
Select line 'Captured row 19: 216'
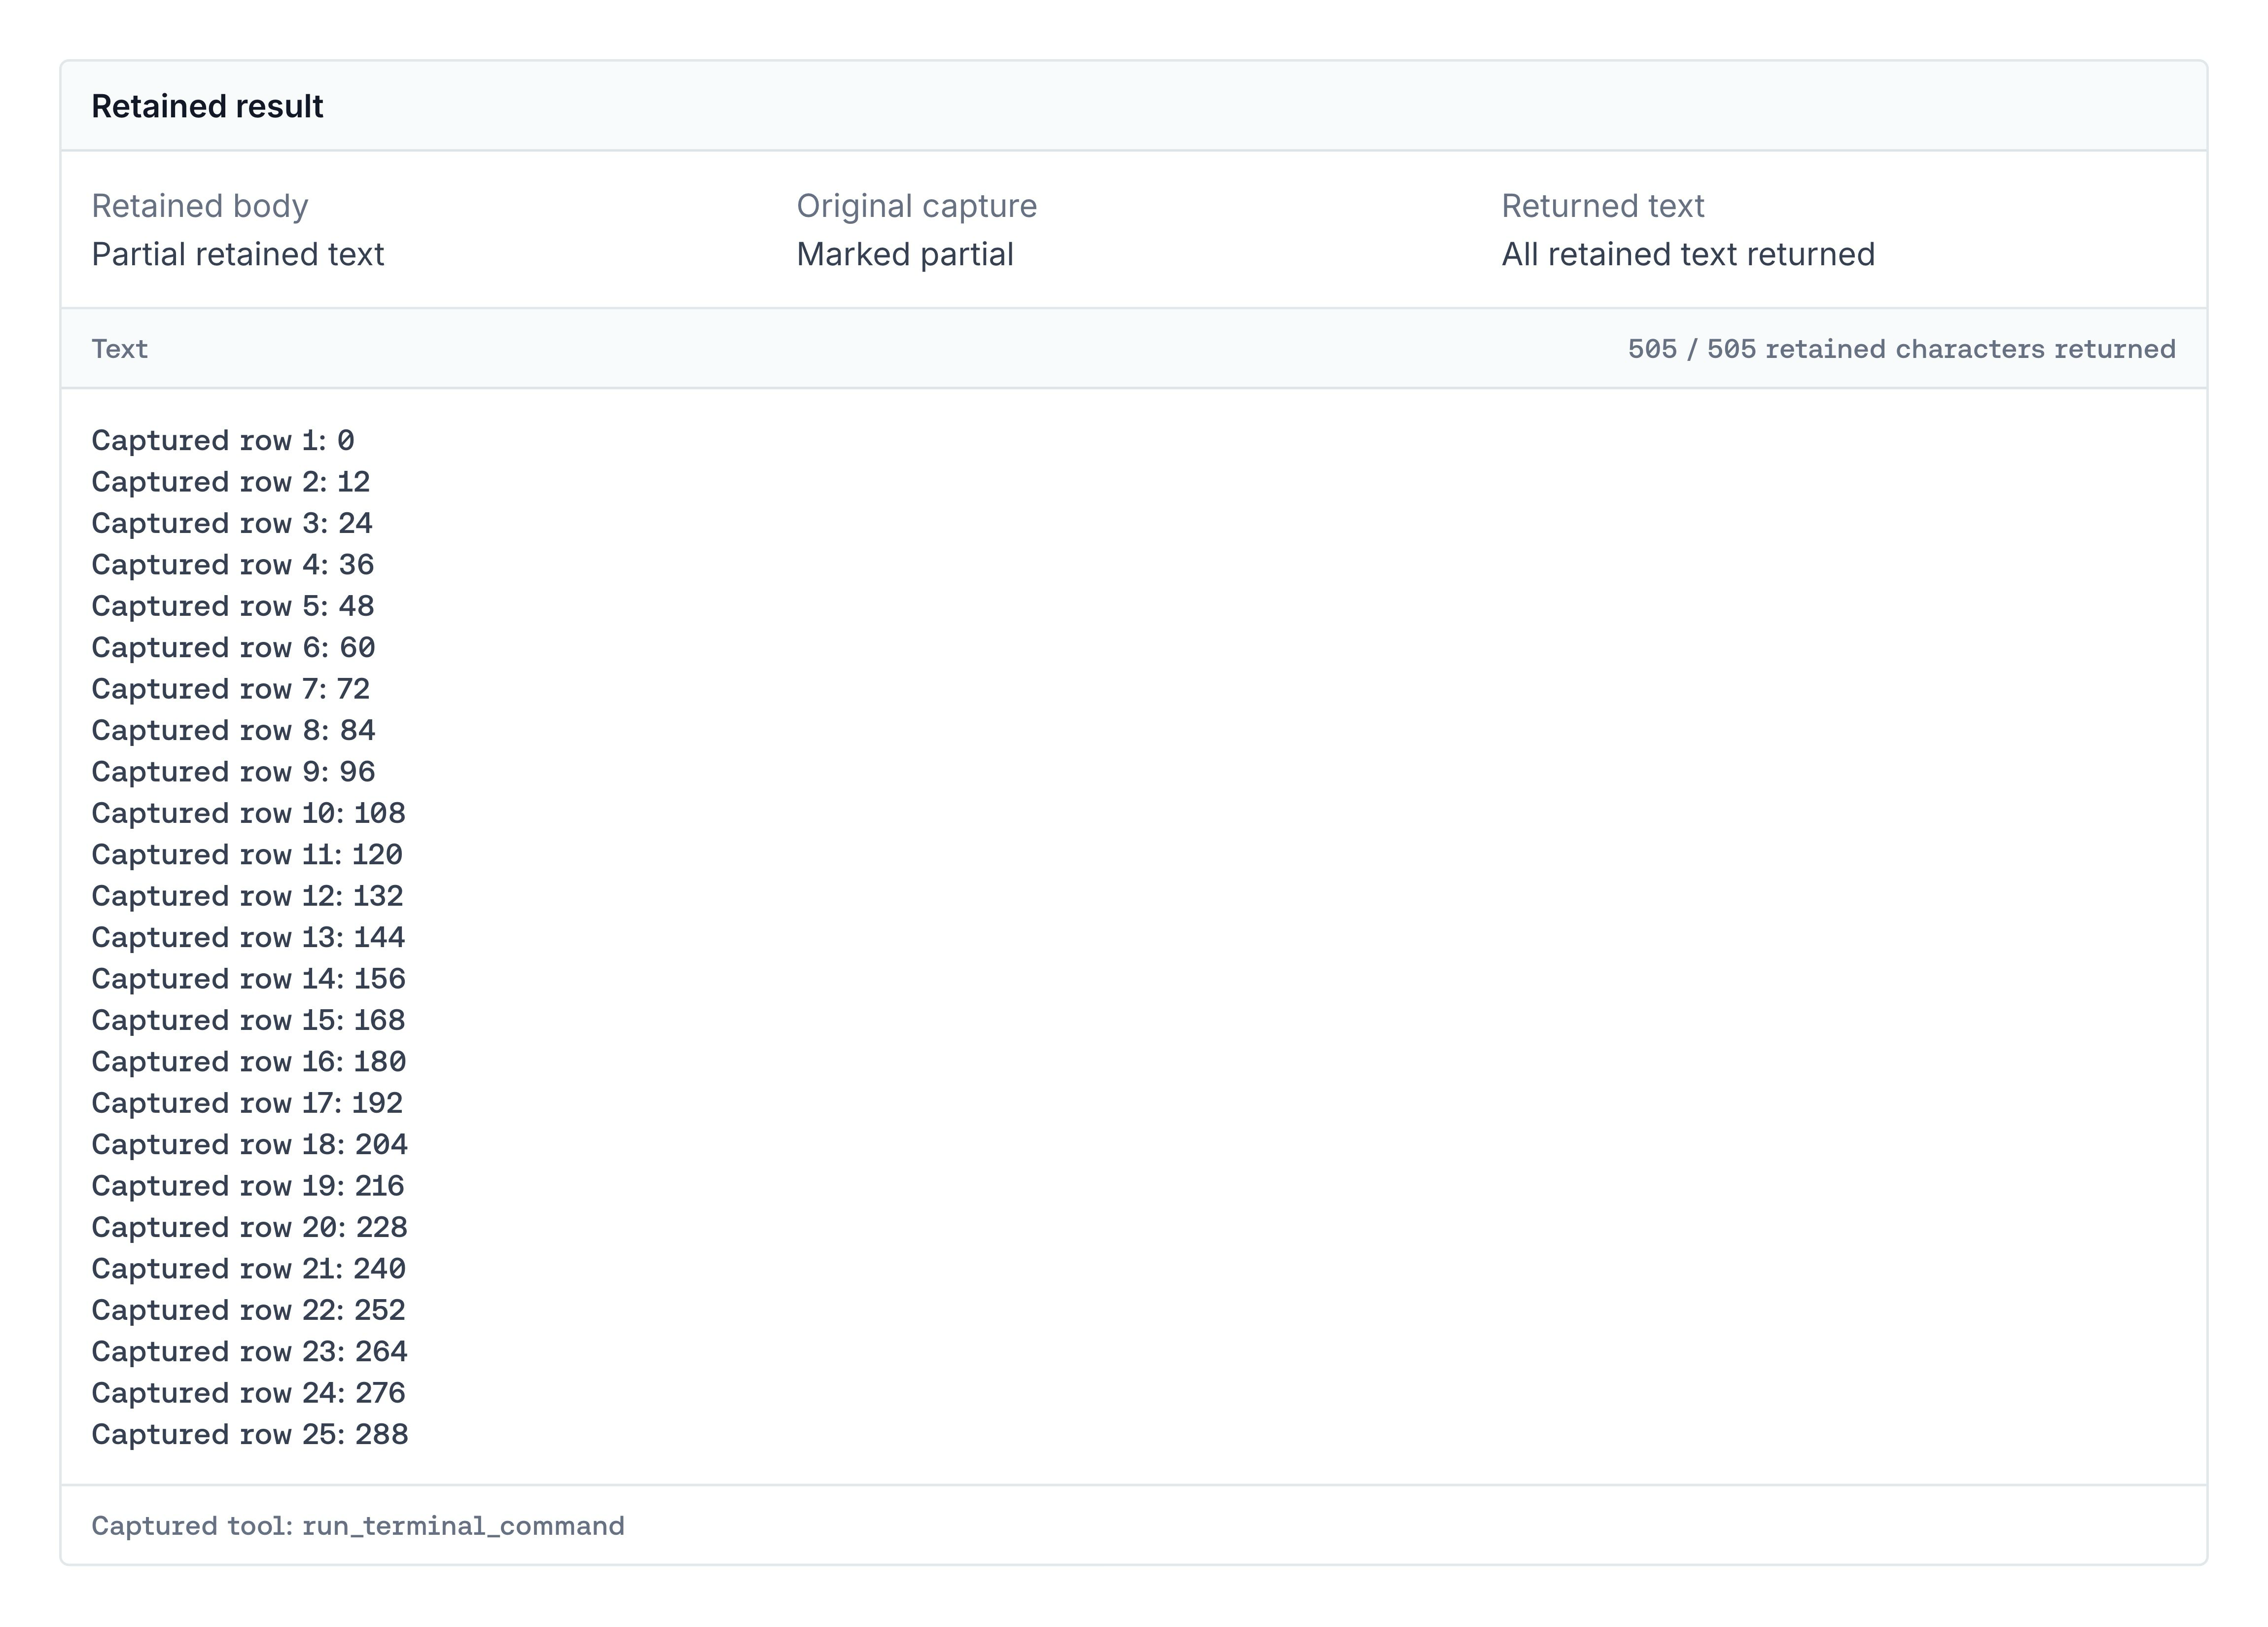(248, 1186)
